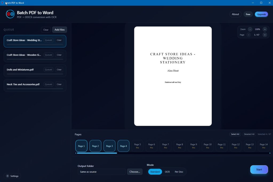Viewport: 273px width, 182px height.
Task: Open the About dialog
Action: (x=235, y=14)
